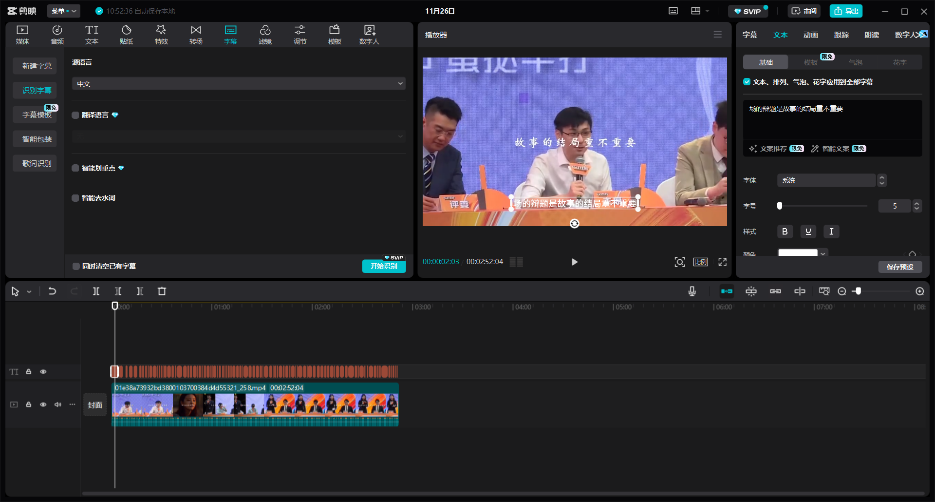Select the 气泡 bubble sub-tab
This screenshot has width=935, height=502.
(856, 62)
